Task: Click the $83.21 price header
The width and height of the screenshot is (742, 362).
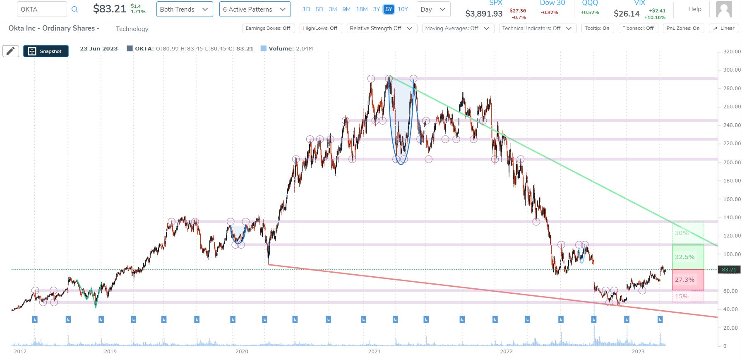Action: [x=109, y=9]
